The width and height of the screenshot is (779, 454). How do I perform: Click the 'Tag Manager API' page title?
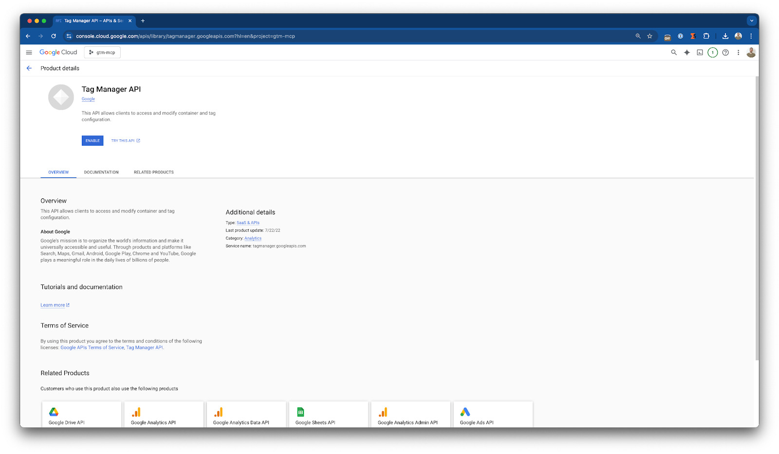111,89
